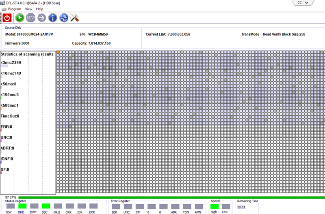Click the DWF status indicator
Viewport: 325px width, 214px height.
pyautogui.click(x=34, y=206)
